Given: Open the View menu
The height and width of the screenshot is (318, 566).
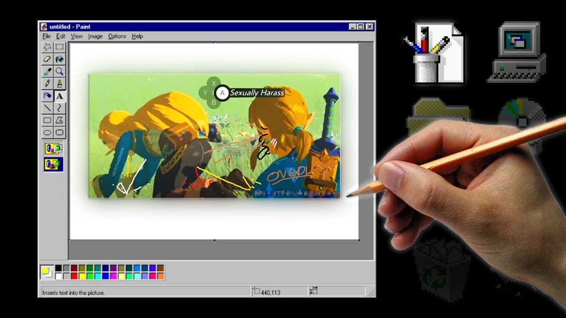Looking at the screenshot, I should [76, 36].
